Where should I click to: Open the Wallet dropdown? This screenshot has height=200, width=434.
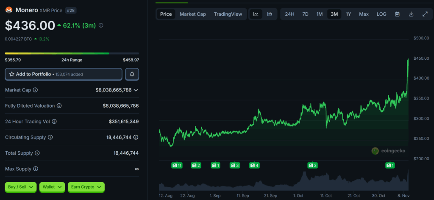coord(52,187)
